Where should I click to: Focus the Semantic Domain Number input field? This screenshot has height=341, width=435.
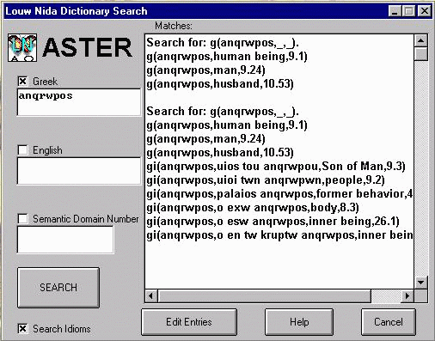[65, 240]
